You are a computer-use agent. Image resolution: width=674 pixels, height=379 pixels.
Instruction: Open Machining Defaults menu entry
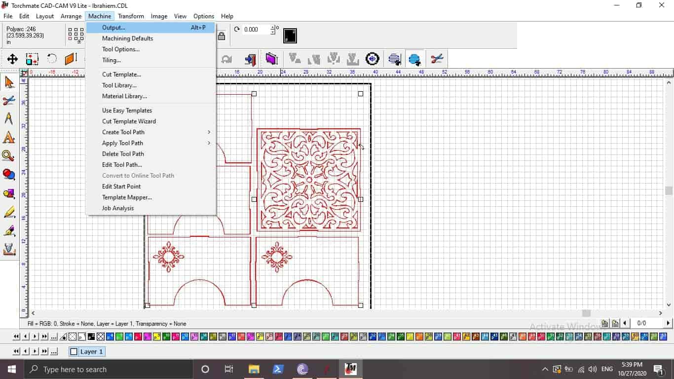click(150, 38)
